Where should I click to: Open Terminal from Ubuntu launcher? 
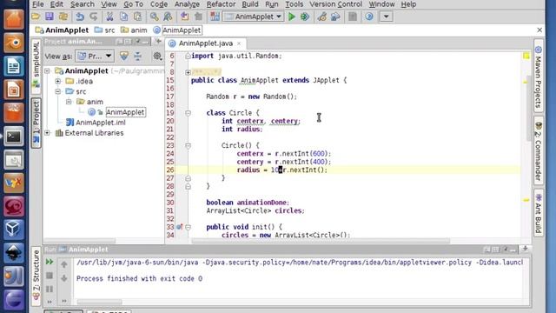(x=14, y=137)
